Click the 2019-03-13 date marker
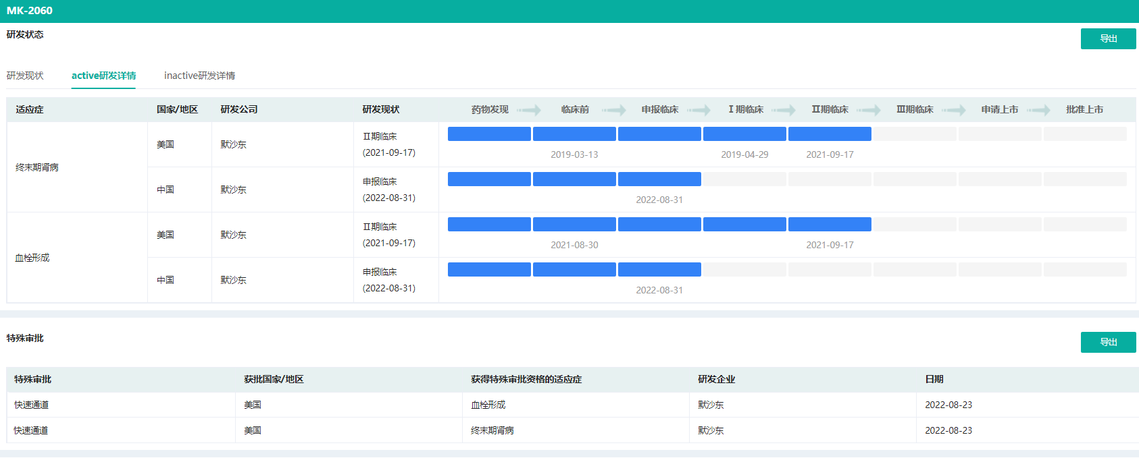 (x=574, y=154)
